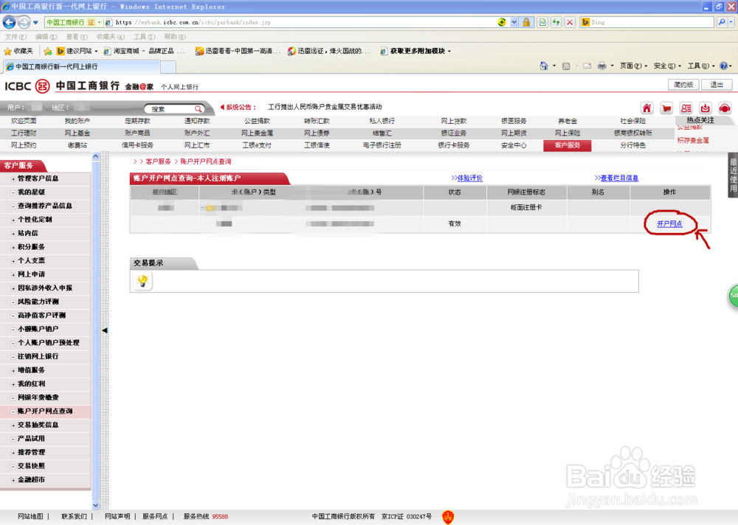Select the highlighted 客户服务 tab
The height and width of the screenshot is (525, 738).
[567, 146]
